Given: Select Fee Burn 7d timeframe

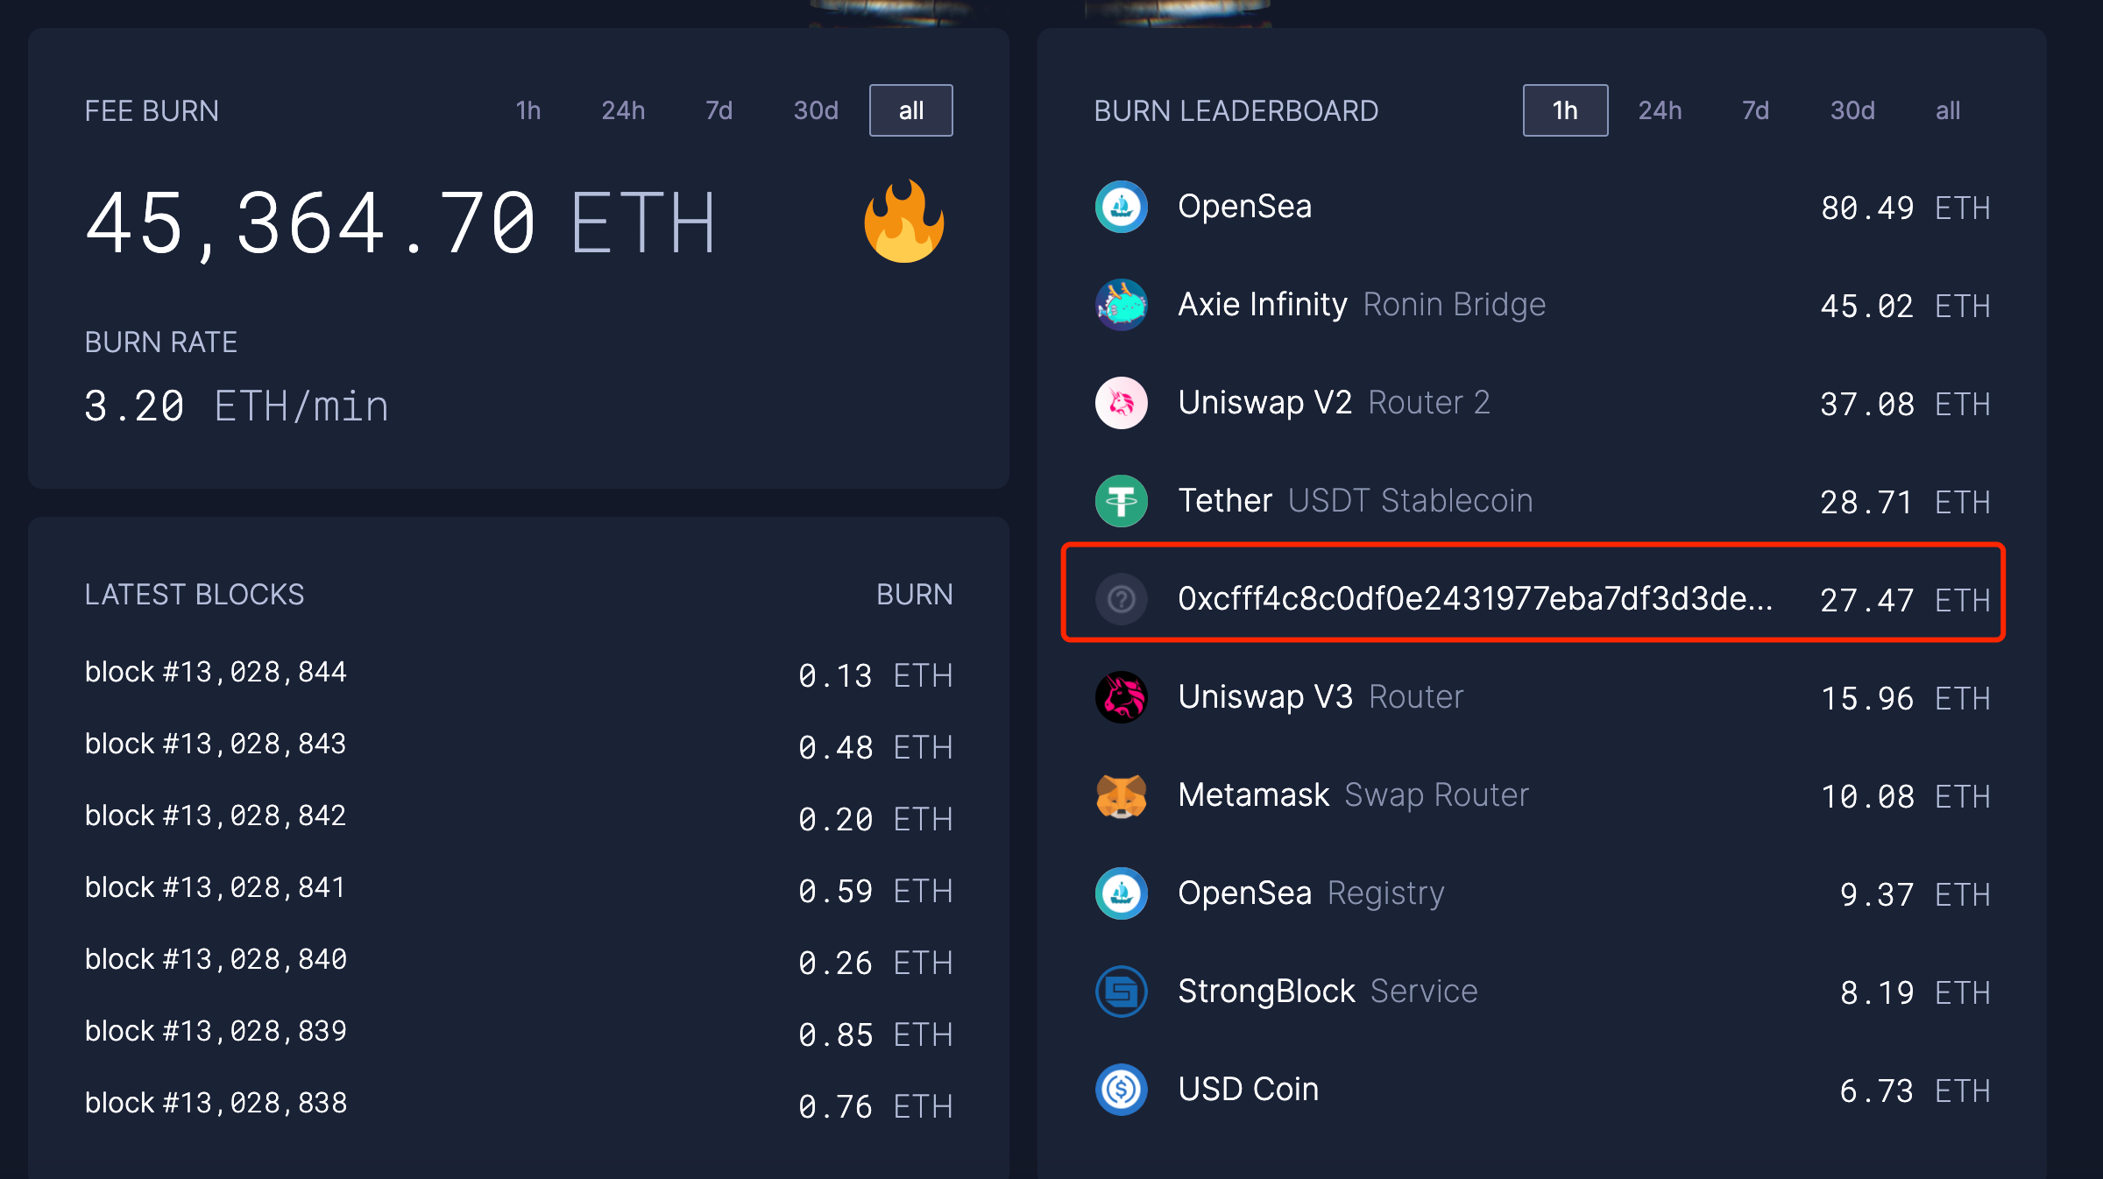Looking at the screenshot, I should 719,110.
